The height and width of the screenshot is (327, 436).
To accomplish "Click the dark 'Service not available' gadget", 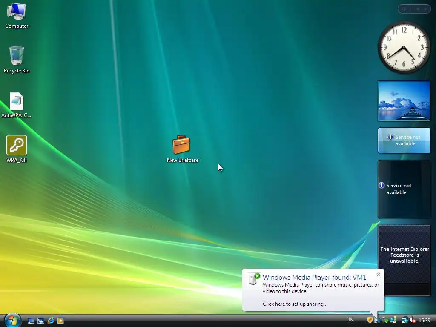I will pos(404,189).
